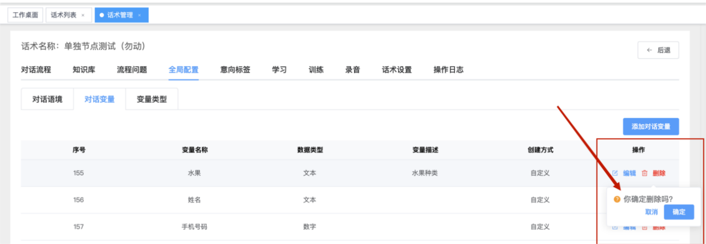Viewport: 706px width, 244px height.
Task: Open the 操作日志 tab
Action: 448,70
